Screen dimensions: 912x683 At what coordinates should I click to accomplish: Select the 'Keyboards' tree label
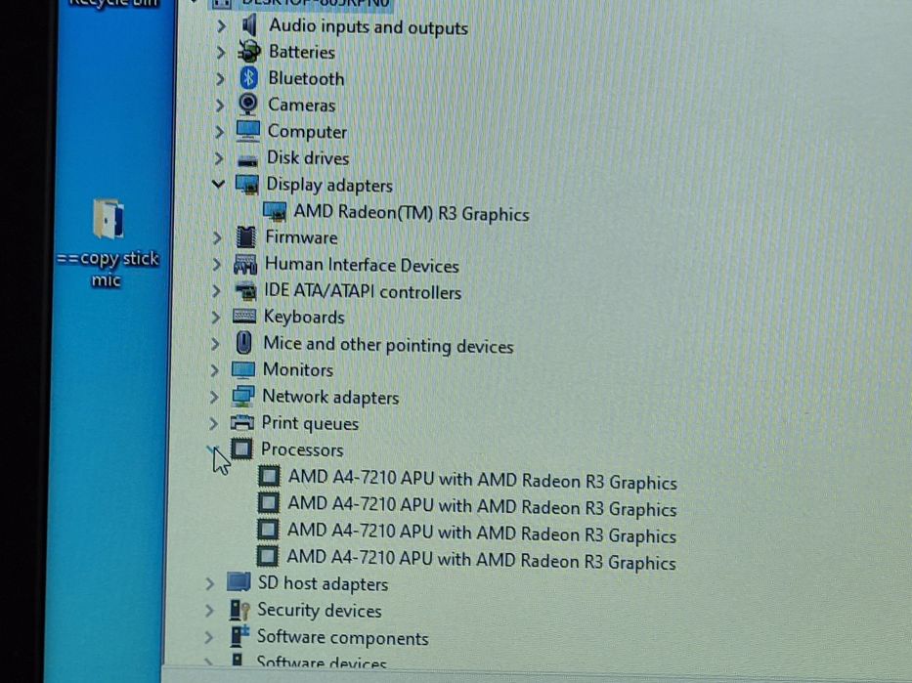[304, 317]
